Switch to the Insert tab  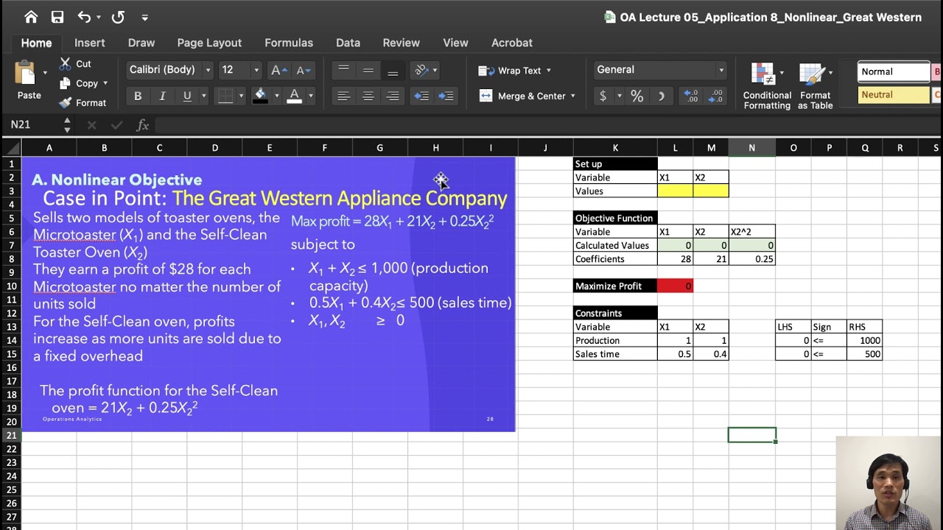click(90, 43)
